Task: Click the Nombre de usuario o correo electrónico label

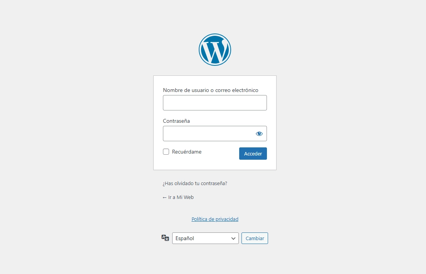Action: [211, 90]
